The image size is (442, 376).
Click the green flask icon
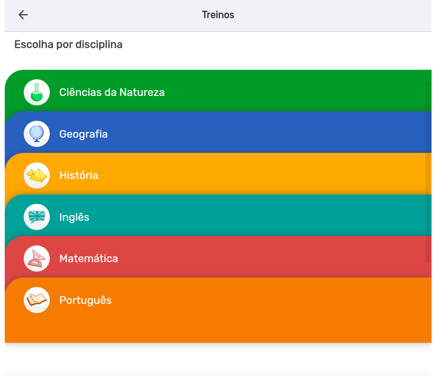click(37, 92)
